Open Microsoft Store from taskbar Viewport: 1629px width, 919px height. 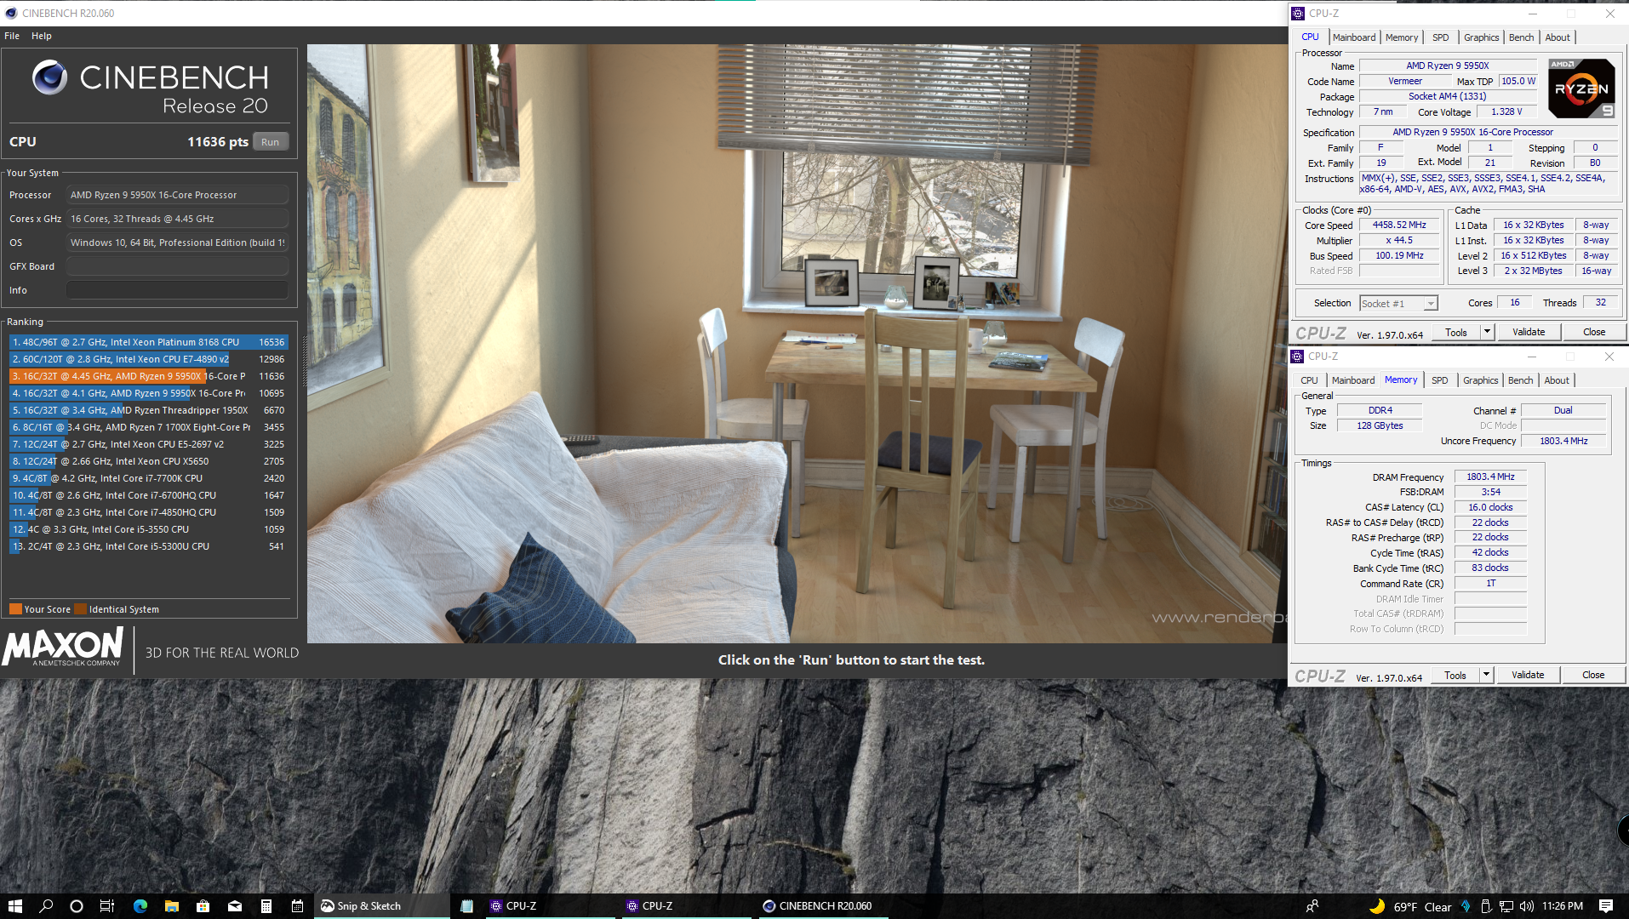click(203, 906)
